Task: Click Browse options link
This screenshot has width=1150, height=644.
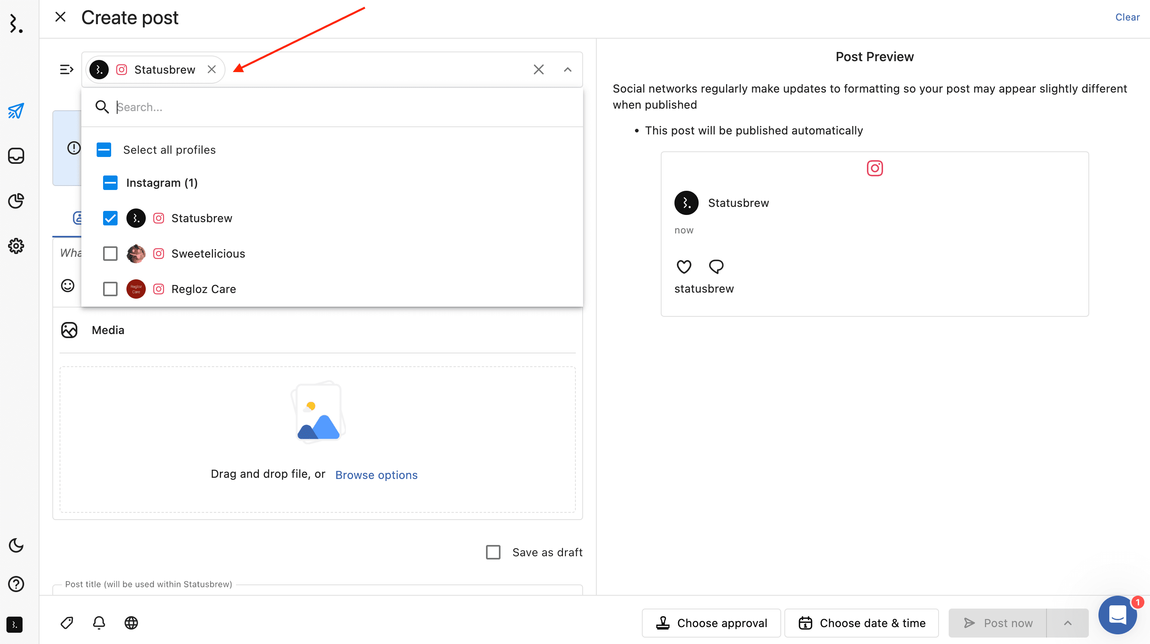Action: tap(376, 475)
